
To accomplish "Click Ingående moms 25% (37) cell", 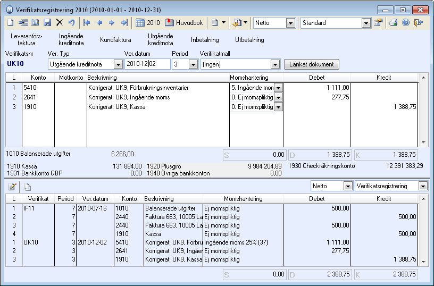I will [236, 242].
